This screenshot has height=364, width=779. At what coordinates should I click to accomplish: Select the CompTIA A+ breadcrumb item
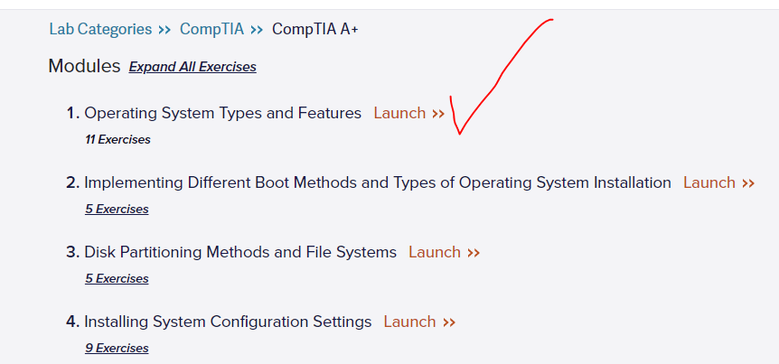pos(315,29)
